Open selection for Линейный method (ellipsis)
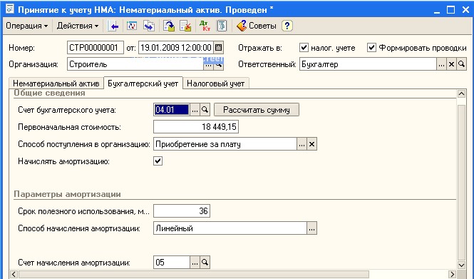474x279 pixels. point(311,228)
